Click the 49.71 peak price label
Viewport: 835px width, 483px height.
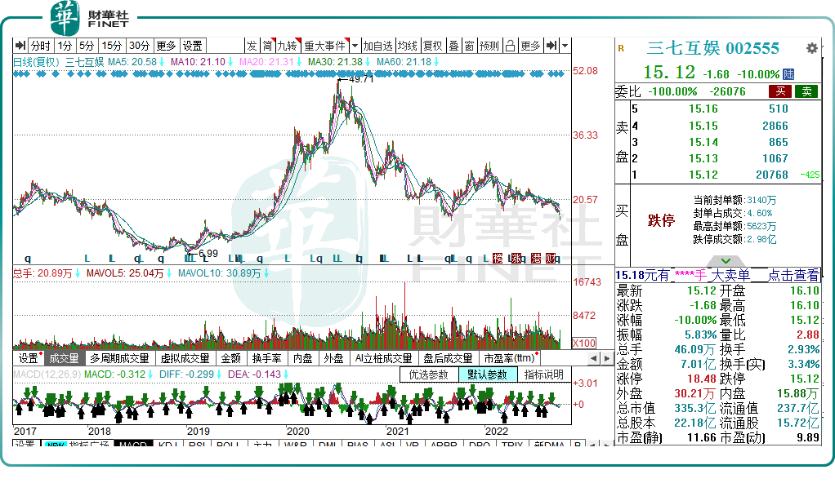click(x=361, y=79)
